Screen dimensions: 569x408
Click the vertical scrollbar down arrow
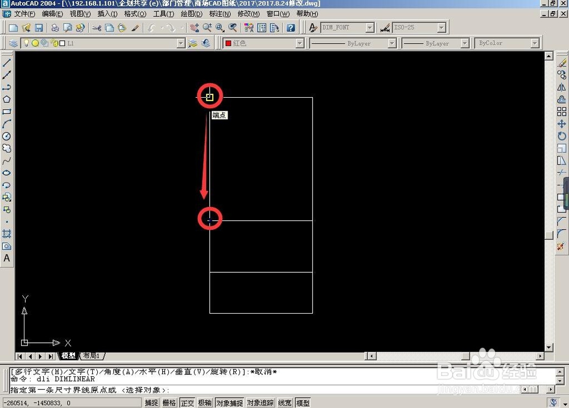549,348
